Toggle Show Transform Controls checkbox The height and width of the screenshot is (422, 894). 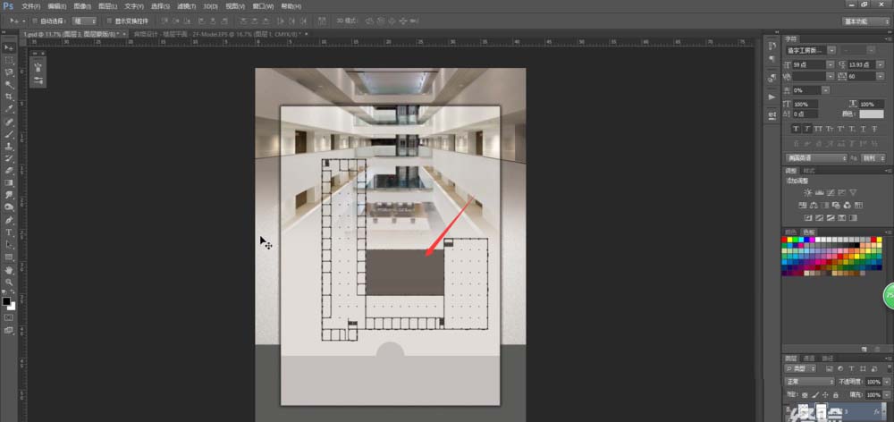point(109,21)
